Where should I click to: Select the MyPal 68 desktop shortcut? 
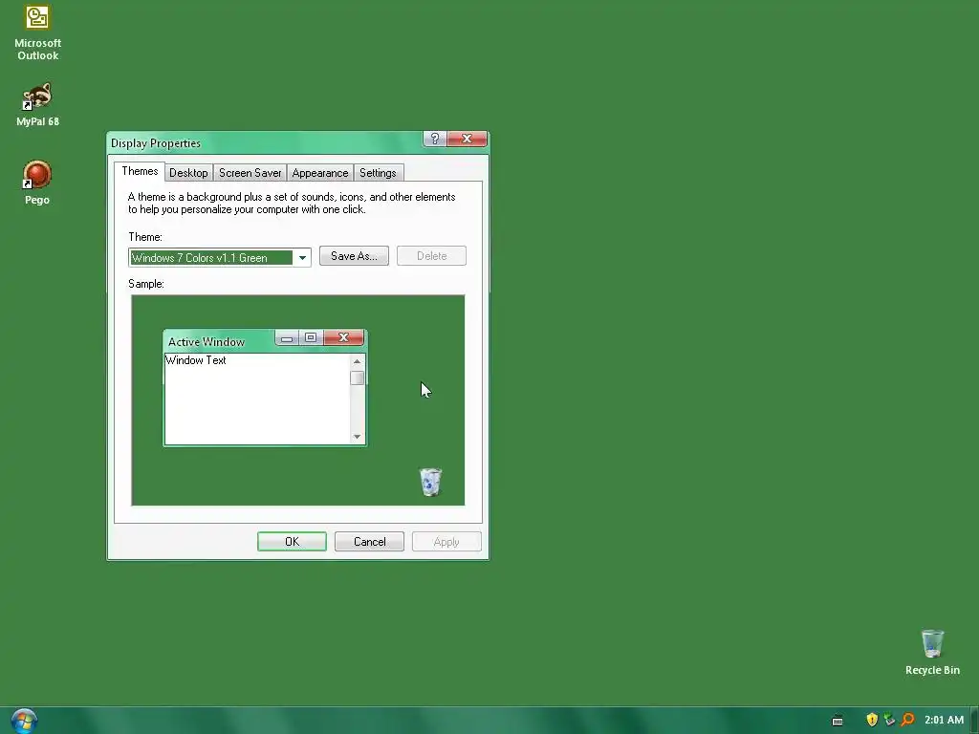pos(37,104)
